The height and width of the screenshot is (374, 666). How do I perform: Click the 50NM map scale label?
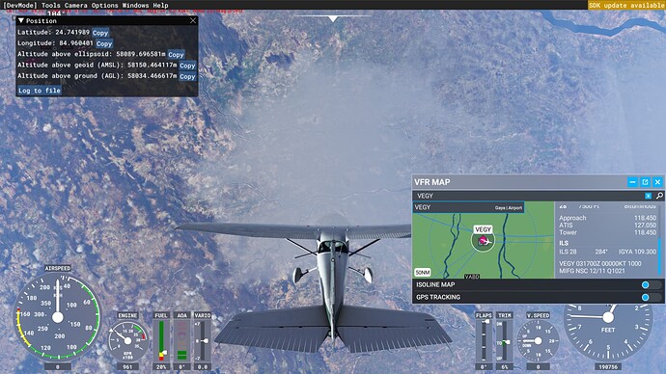[423, 272]
